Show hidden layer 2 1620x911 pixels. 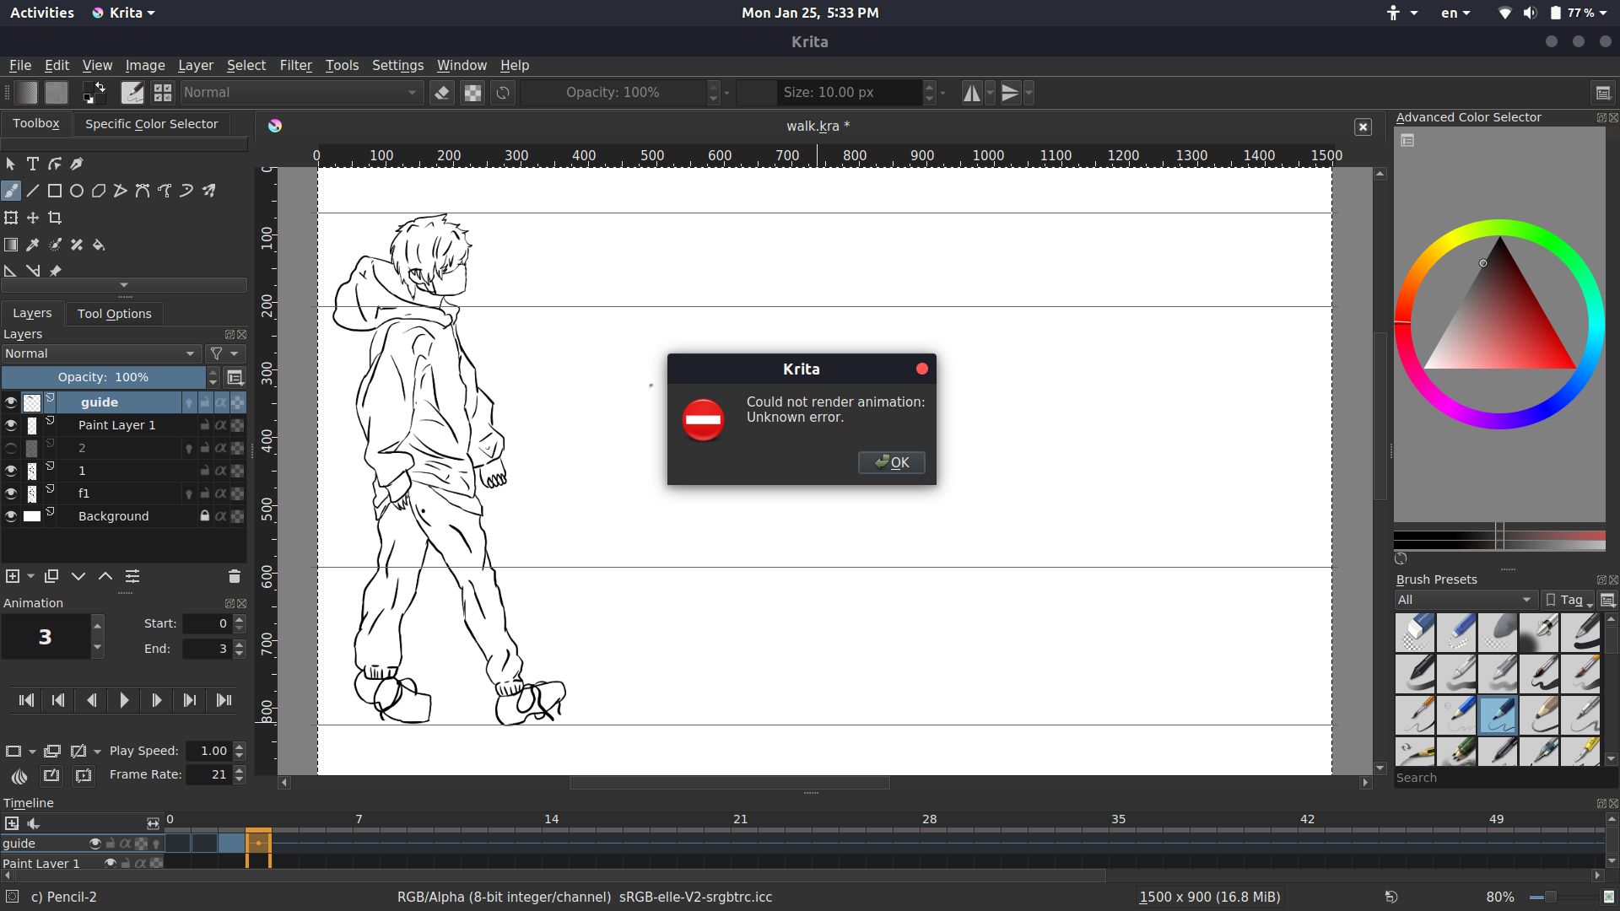point(11,448)
